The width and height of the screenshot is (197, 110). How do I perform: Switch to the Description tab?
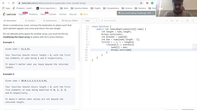pos(10,20)
